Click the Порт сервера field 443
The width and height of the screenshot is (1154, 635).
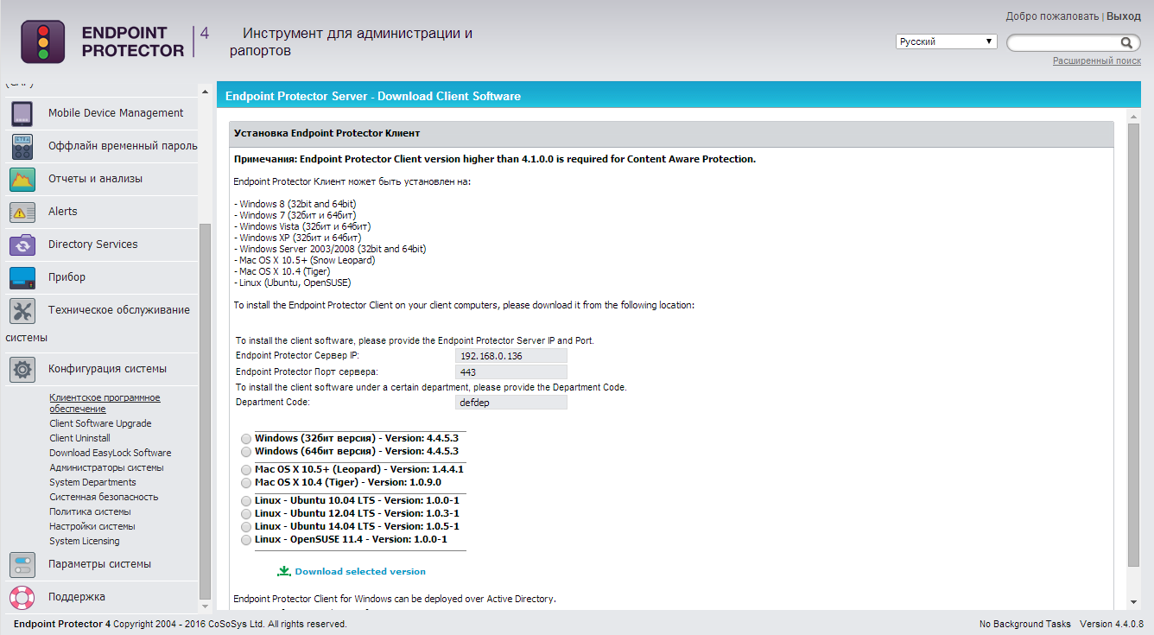tap(511, 371)
